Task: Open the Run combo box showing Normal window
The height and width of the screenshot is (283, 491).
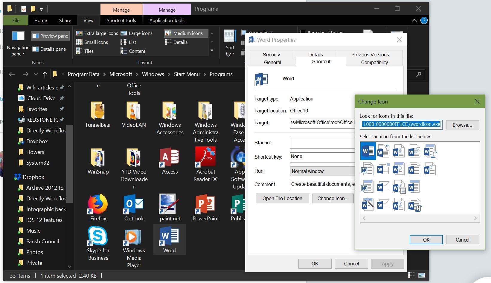Action: tap(322, 171)
